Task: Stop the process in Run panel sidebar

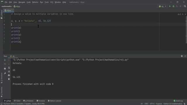Action: tap(5, 64)
